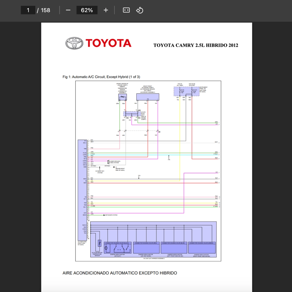Click the Toyota emblem logo
Viewport: 292px width, 292px height.
(74, 43)
